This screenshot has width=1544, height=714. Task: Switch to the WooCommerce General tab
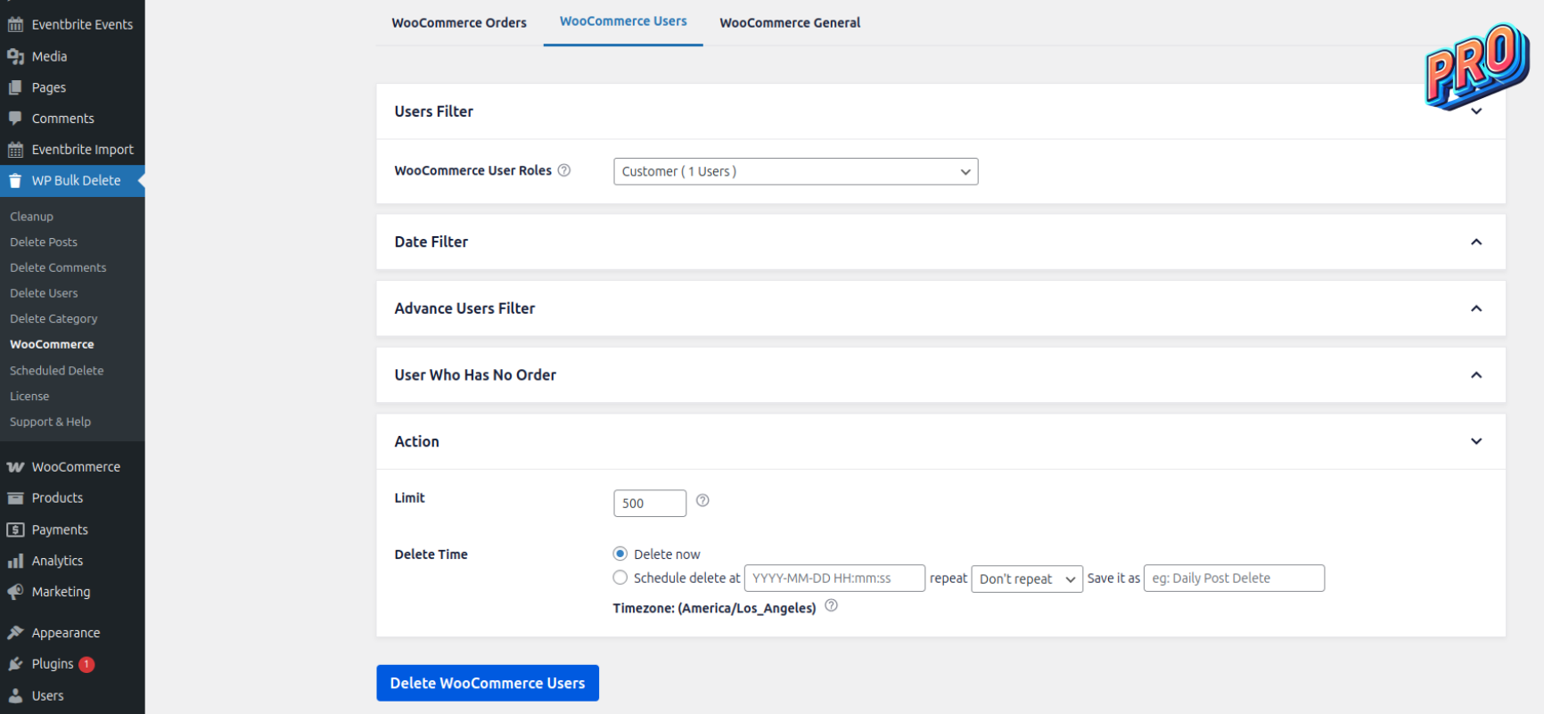790,23
